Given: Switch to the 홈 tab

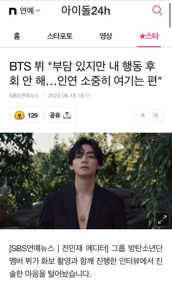Looking at the screenshot, I should click(17, 36).
